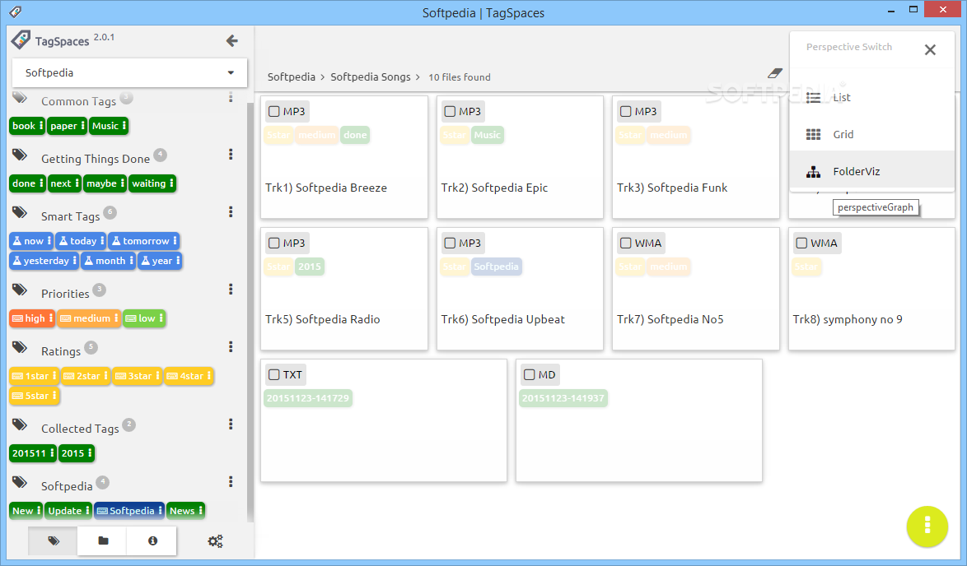Click the Music tag in Common Tags
The image size is (967, 566).
tap(109, 126)
